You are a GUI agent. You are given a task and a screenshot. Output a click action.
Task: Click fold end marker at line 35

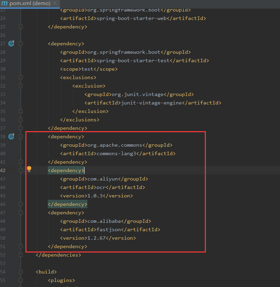point(21,111)
